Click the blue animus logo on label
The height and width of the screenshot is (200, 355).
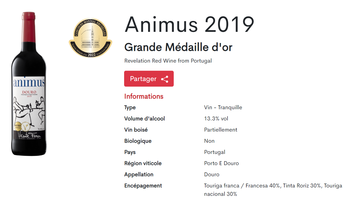[29, 83]
